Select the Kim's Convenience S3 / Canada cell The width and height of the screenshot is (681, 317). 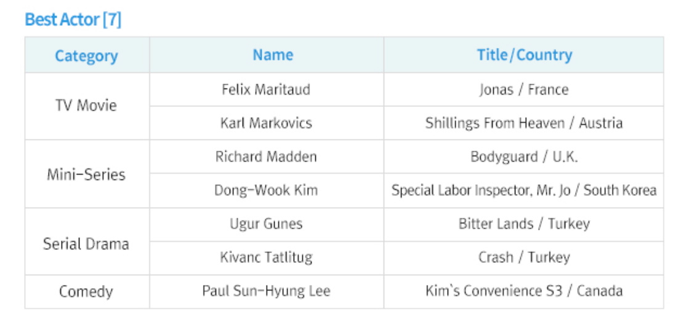(x=524, y=291)
